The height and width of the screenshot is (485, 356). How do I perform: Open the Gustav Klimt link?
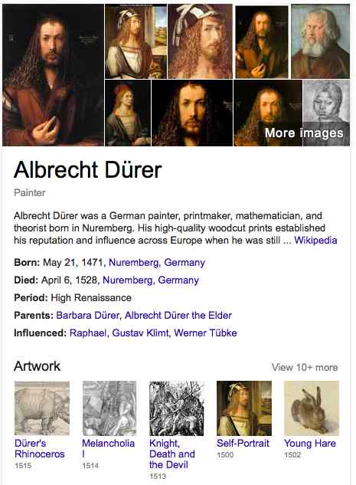pos(140,333)
